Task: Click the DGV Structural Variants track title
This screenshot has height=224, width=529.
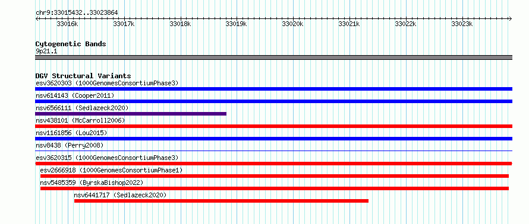Action: tap(83, 76)
